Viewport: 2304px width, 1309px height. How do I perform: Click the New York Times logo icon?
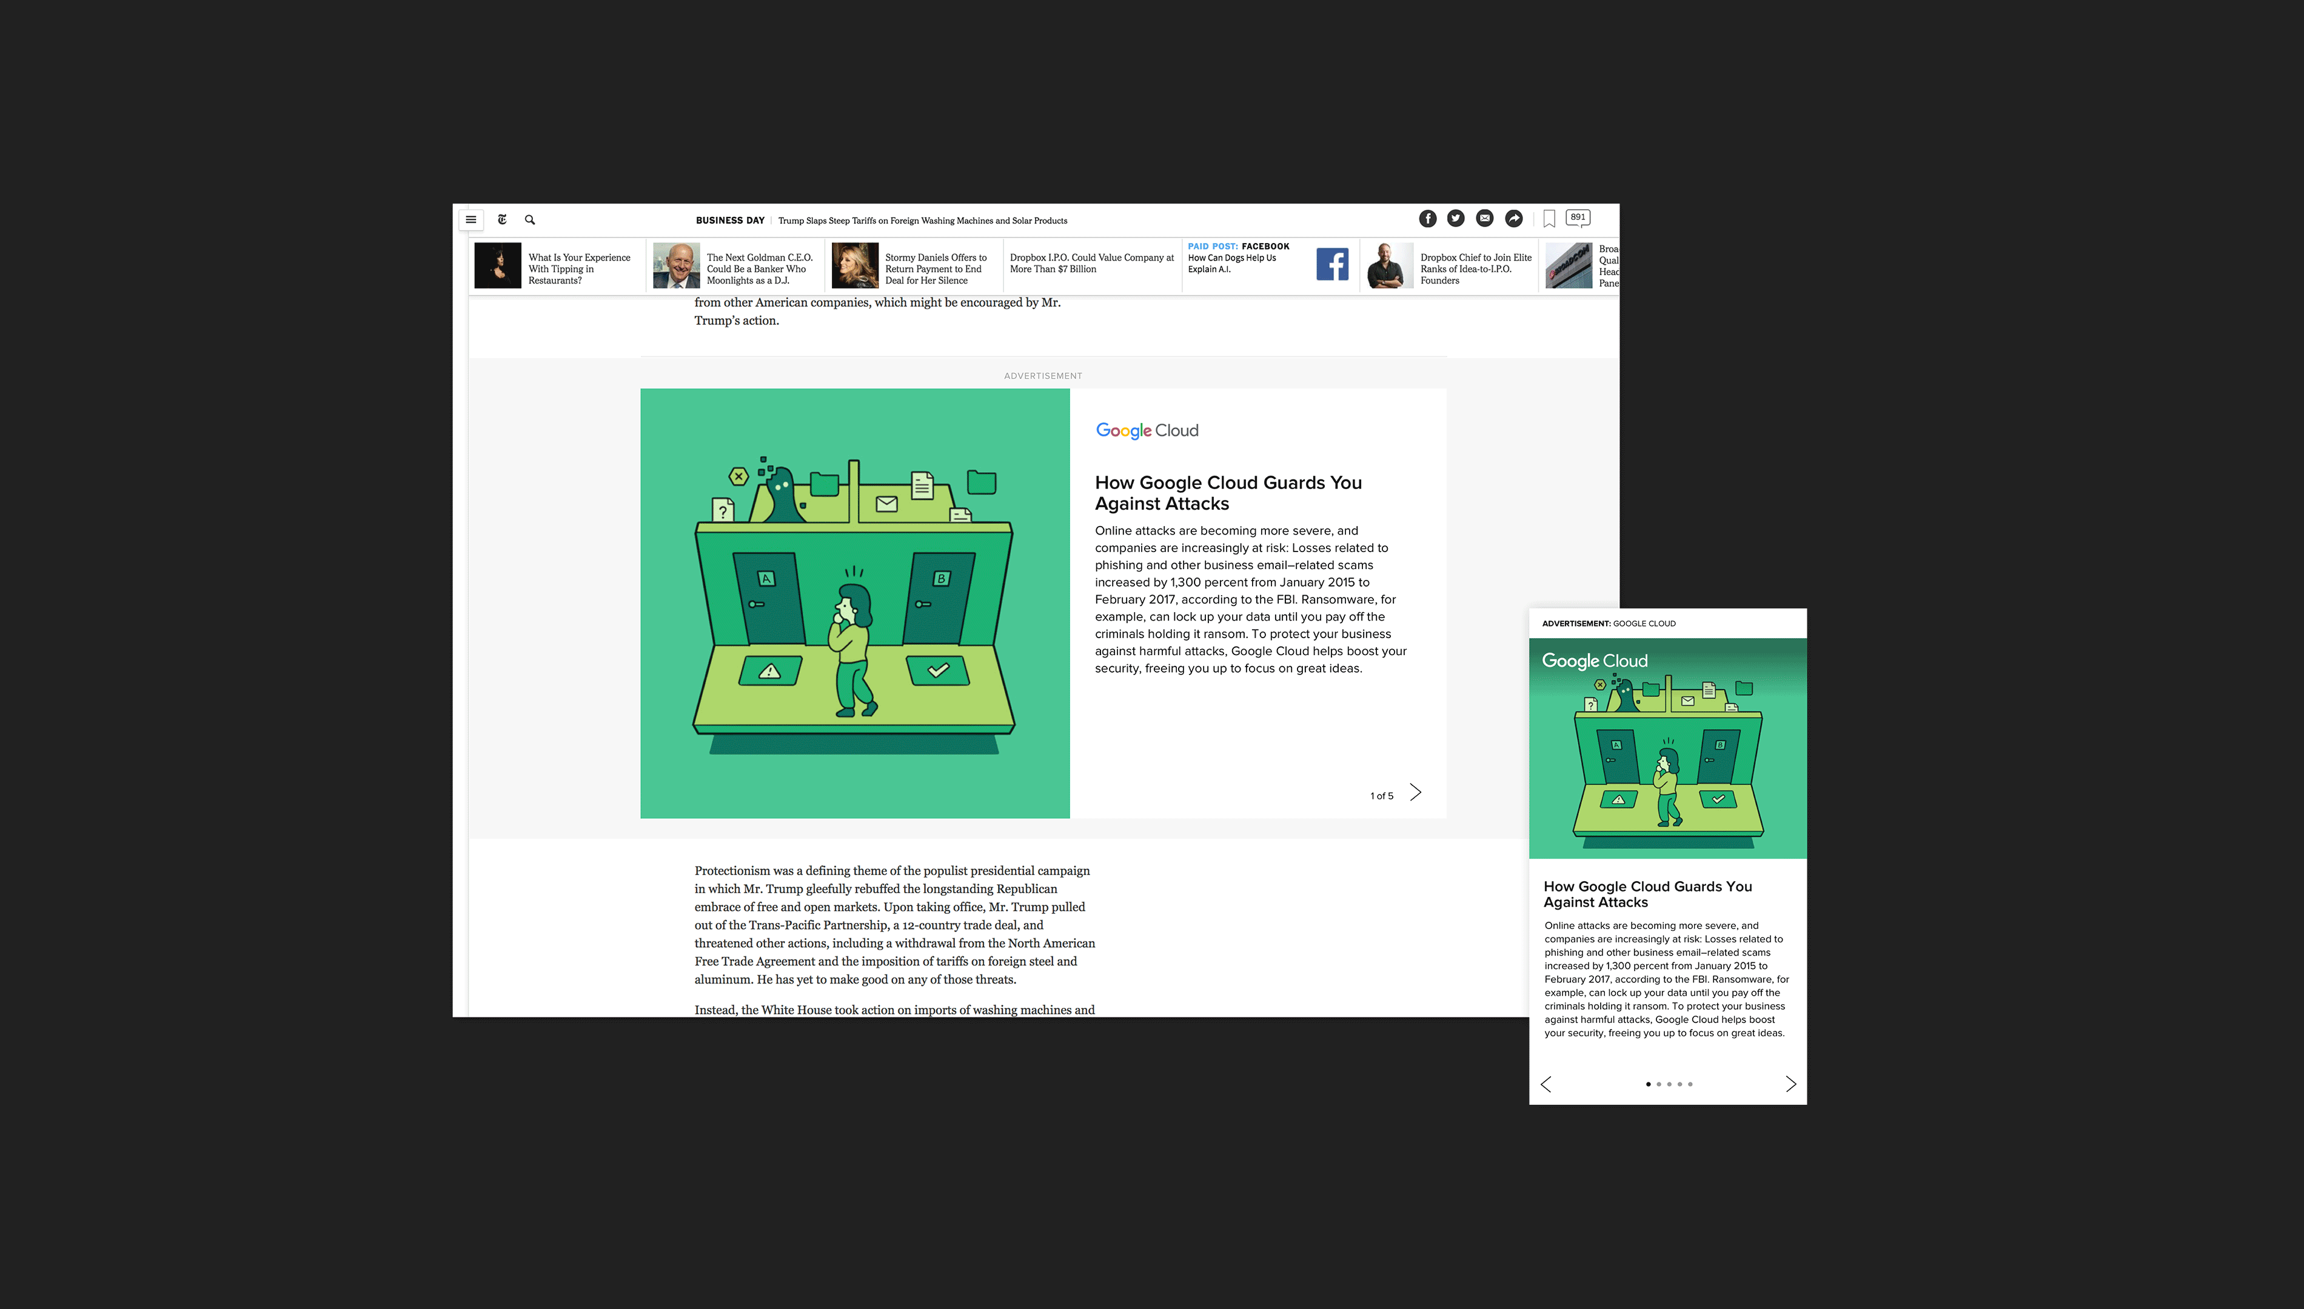(x=502, y=219)
